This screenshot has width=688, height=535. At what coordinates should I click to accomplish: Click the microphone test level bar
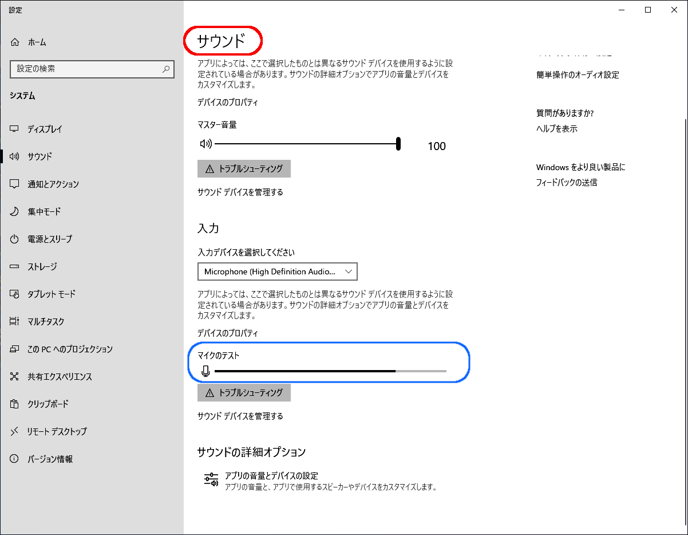(330, 371)
